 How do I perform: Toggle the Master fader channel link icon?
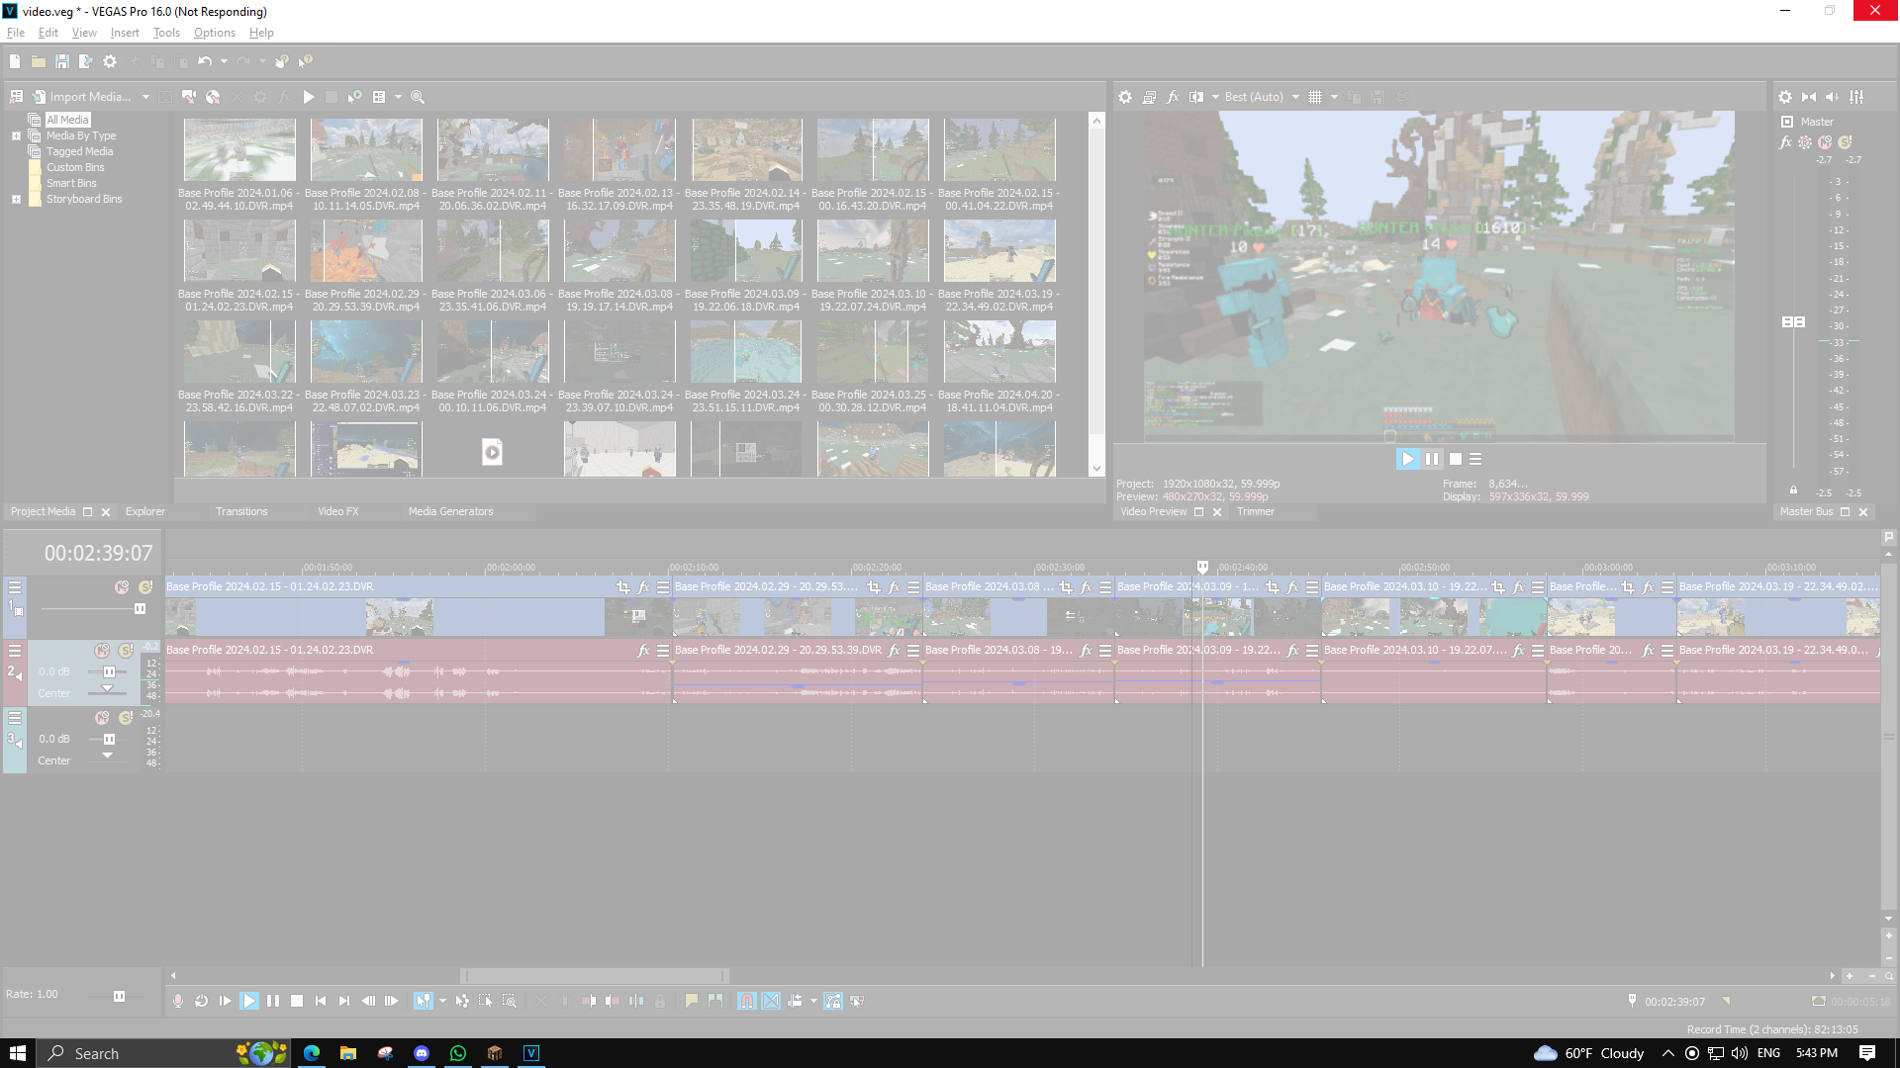coord(1793,490)
